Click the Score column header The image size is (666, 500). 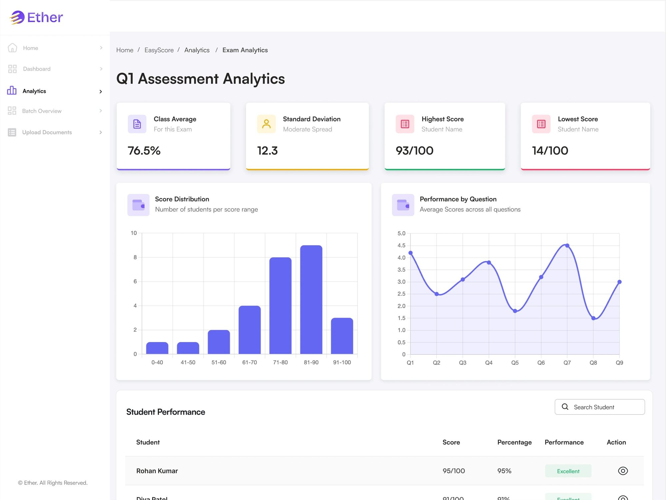tap(451, 442)
